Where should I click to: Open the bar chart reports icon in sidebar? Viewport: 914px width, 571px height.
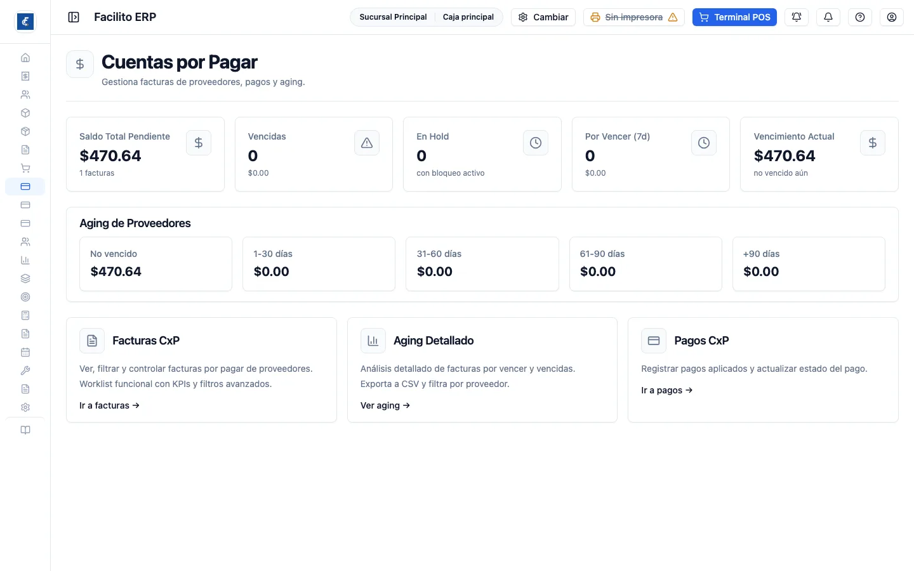25,260
